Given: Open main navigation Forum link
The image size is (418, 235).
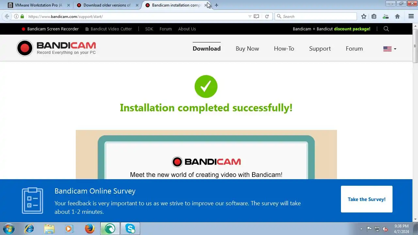Looking at the screenshot, I should pos(354,49).
